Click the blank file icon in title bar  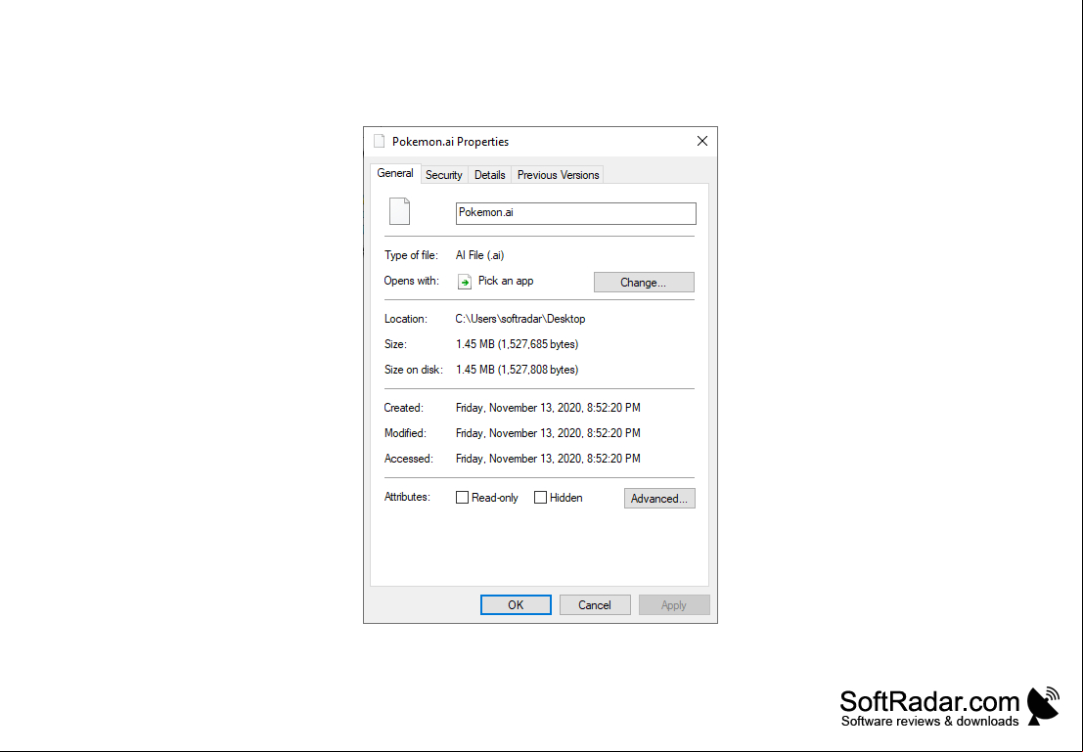coord(380,141)
